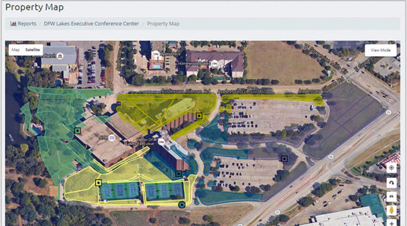Open DFW Lakes Executive Conference Center breadcrumb

click(x=91, y=24)
